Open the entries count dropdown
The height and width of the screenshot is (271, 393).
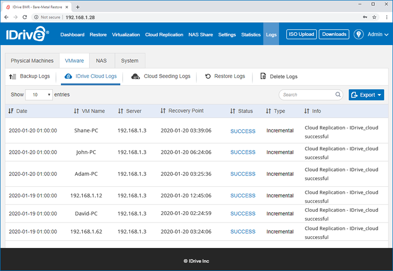coord(39,95)
